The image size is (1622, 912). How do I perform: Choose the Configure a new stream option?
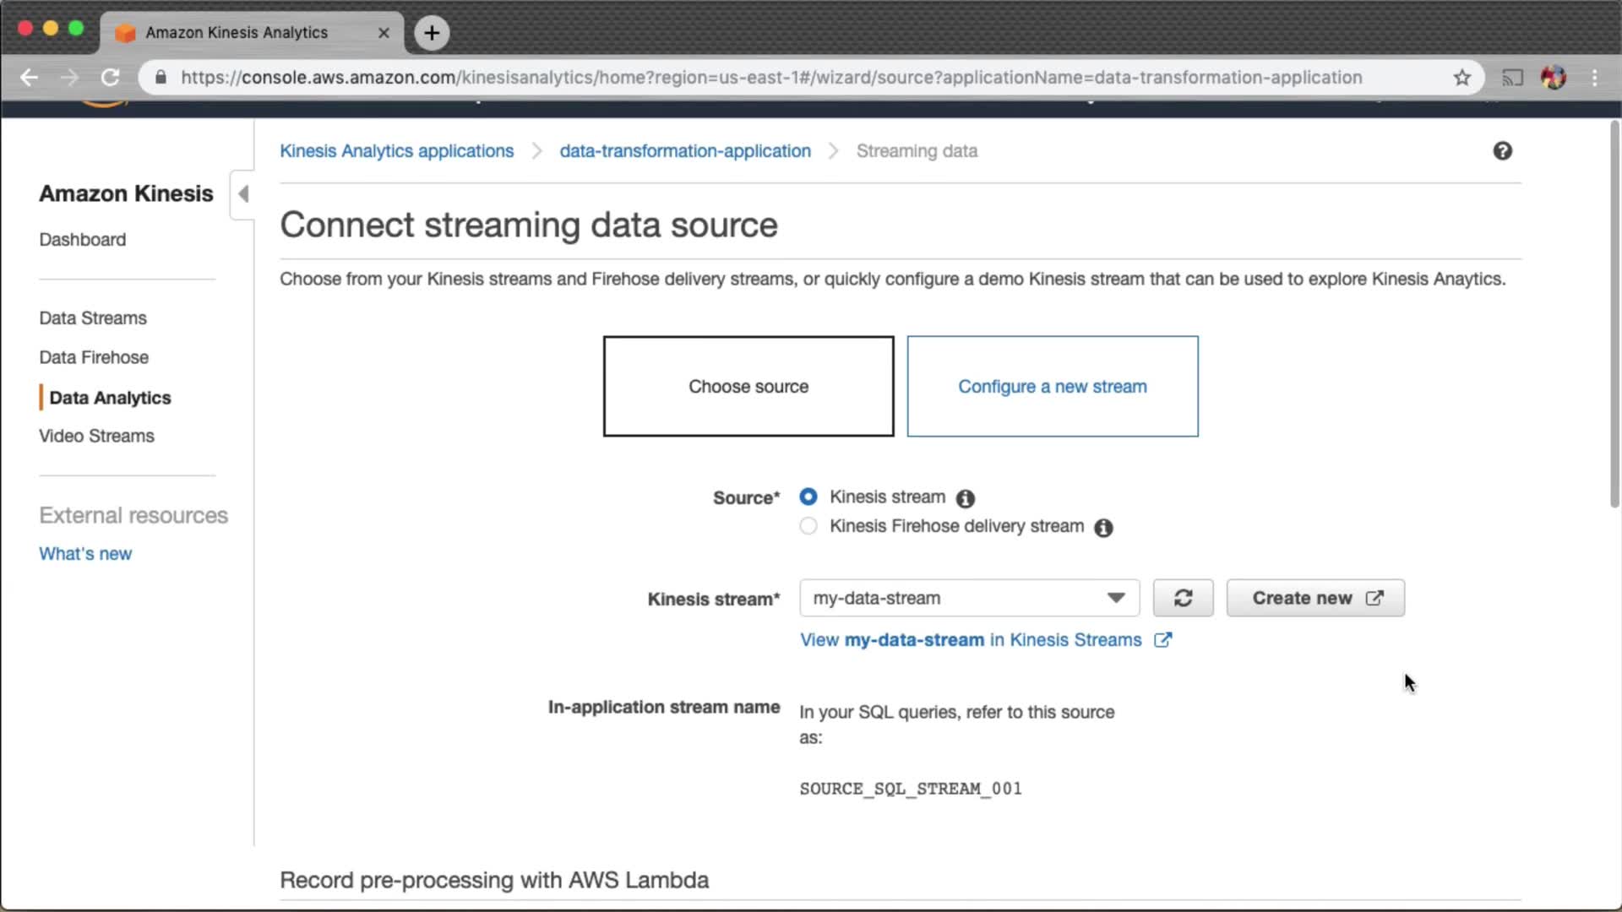pyautogui.click(x=1052, y=386)
